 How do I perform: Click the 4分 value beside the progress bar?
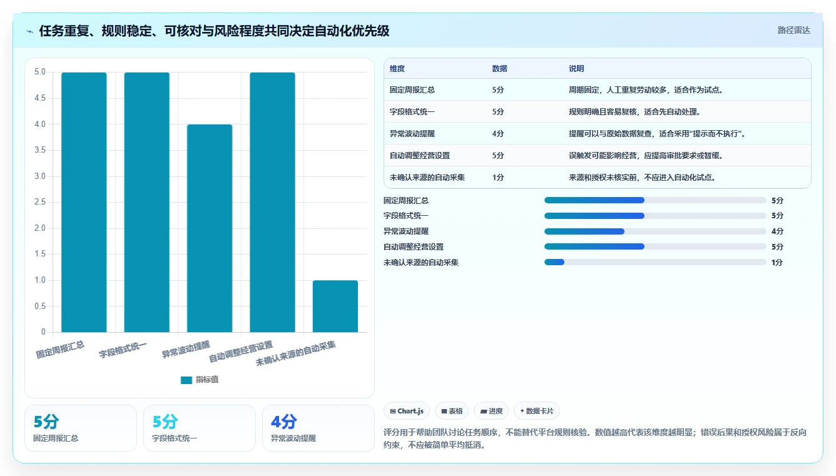777,231
